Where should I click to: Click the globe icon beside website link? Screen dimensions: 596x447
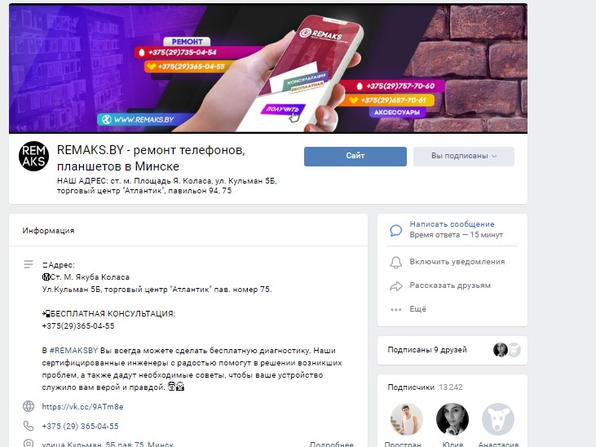(x=29, y=406)
